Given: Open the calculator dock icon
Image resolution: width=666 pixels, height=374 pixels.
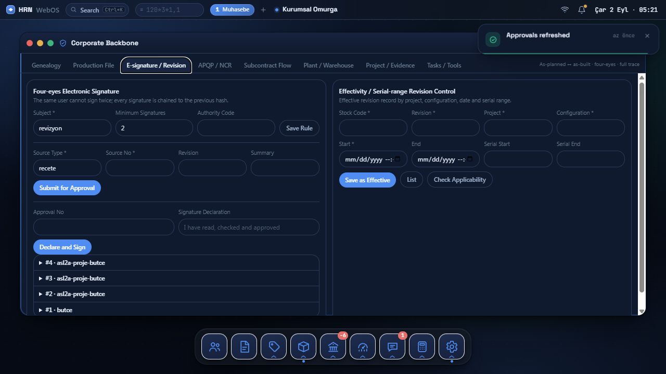Looking at the screenshot, I should (x=422, y=346).
